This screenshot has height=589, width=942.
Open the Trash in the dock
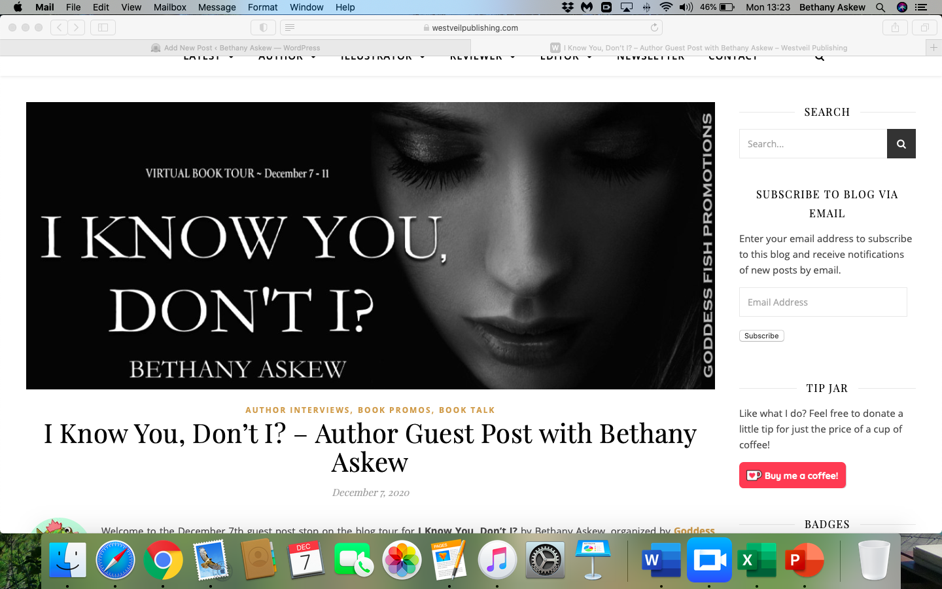coord(874,560)
